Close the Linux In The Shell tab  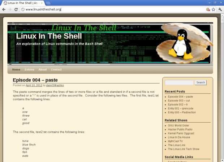pos(42,3)
